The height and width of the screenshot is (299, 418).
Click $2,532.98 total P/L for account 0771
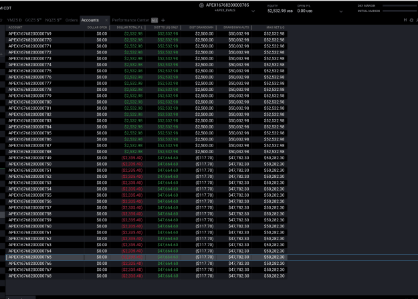pos(133,46)
